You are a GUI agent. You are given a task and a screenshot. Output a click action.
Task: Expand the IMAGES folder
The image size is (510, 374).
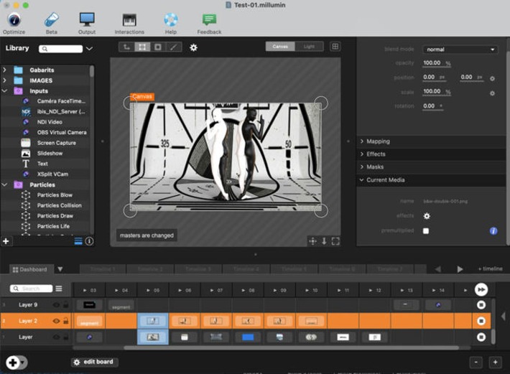coord(4,80)
